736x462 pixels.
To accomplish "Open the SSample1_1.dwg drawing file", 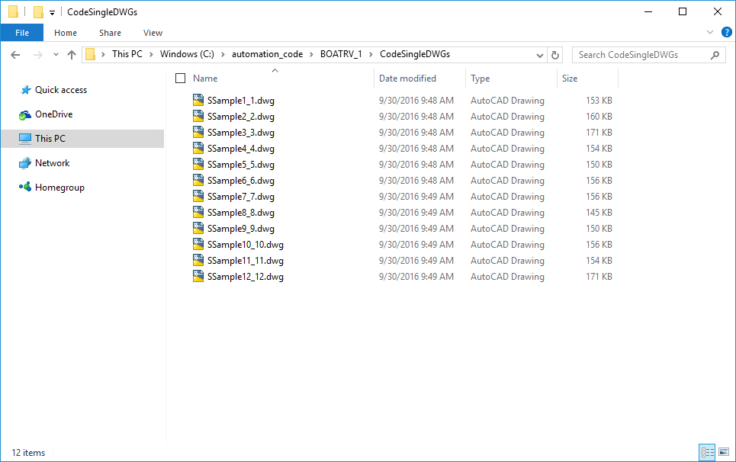I will [x=240, y=100].
